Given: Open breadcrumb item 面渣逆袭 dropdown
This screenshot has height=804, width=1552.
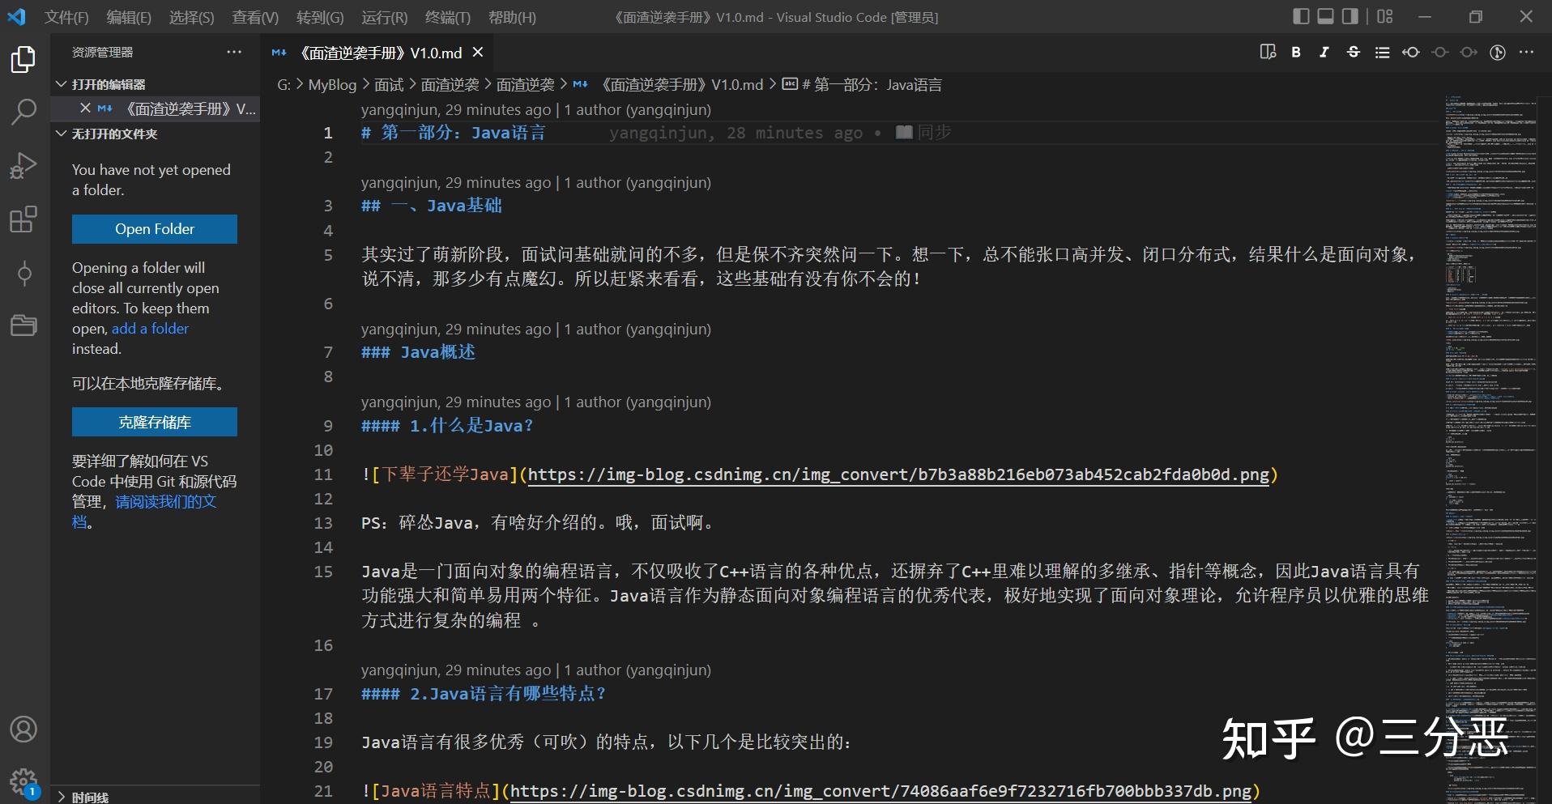Looking at the screenshot, I should (450, 83).
